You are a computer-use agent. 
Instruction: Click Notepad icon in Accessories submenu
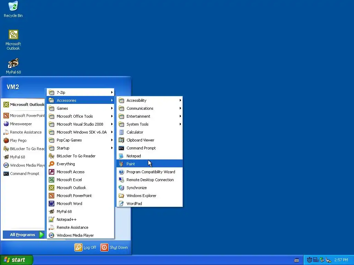pyautogui.click(x=121, y=156)
